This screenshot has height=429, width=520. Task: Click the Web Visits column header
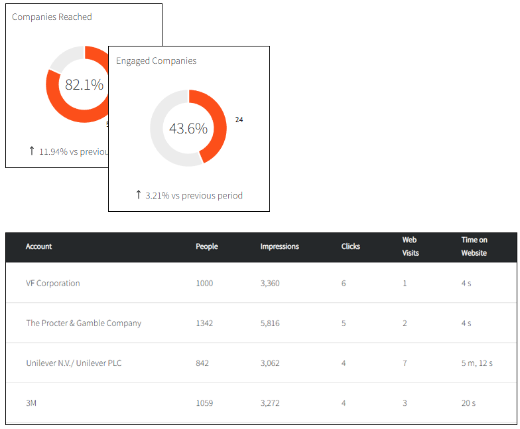410,246
